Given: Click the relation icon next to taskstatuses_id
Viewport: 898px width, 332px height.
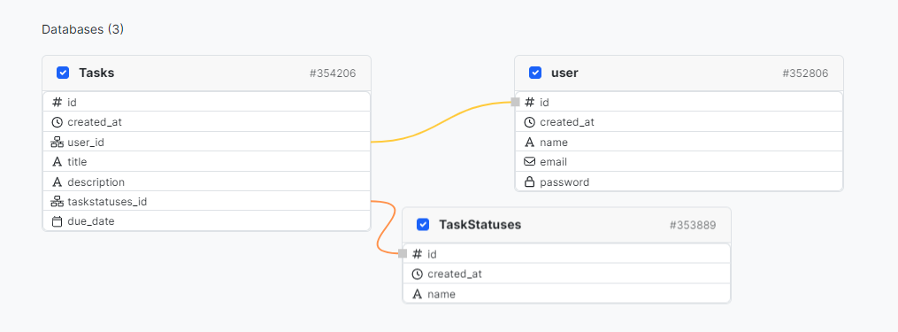Looking at the screenshot, I should click(57, 202).
